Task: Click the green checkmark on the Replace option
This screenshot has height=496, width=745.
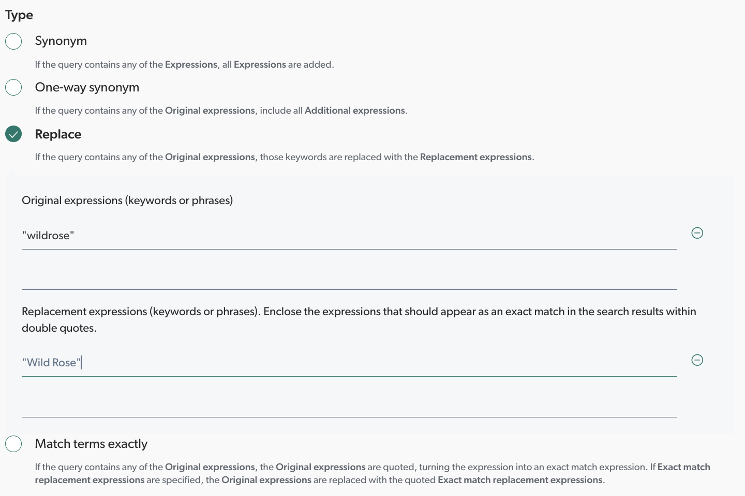Action: pyautogui.click(x=13, y=134)
